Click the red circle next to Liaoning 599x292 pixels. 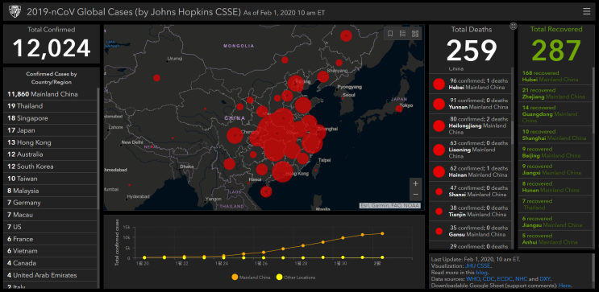[439, 150]
